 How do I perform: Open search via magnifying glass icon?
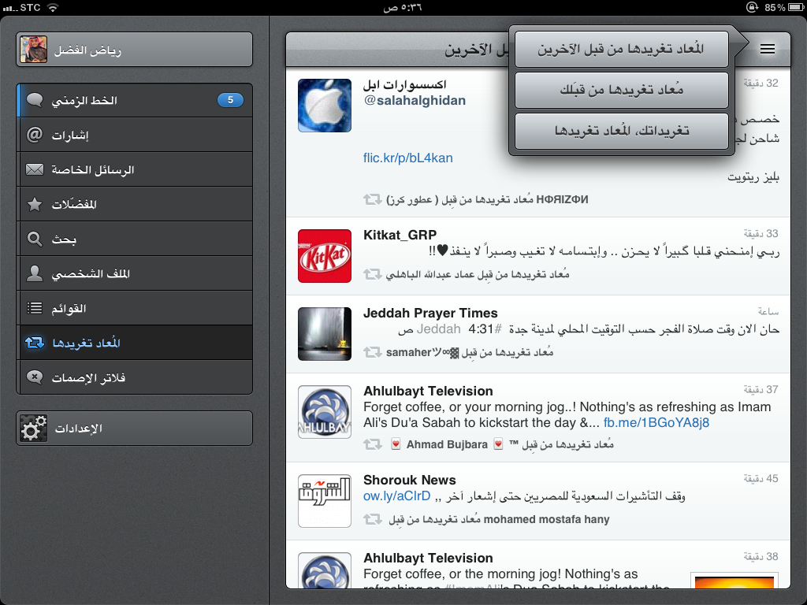pyautogui.click(x=35, y=239)
